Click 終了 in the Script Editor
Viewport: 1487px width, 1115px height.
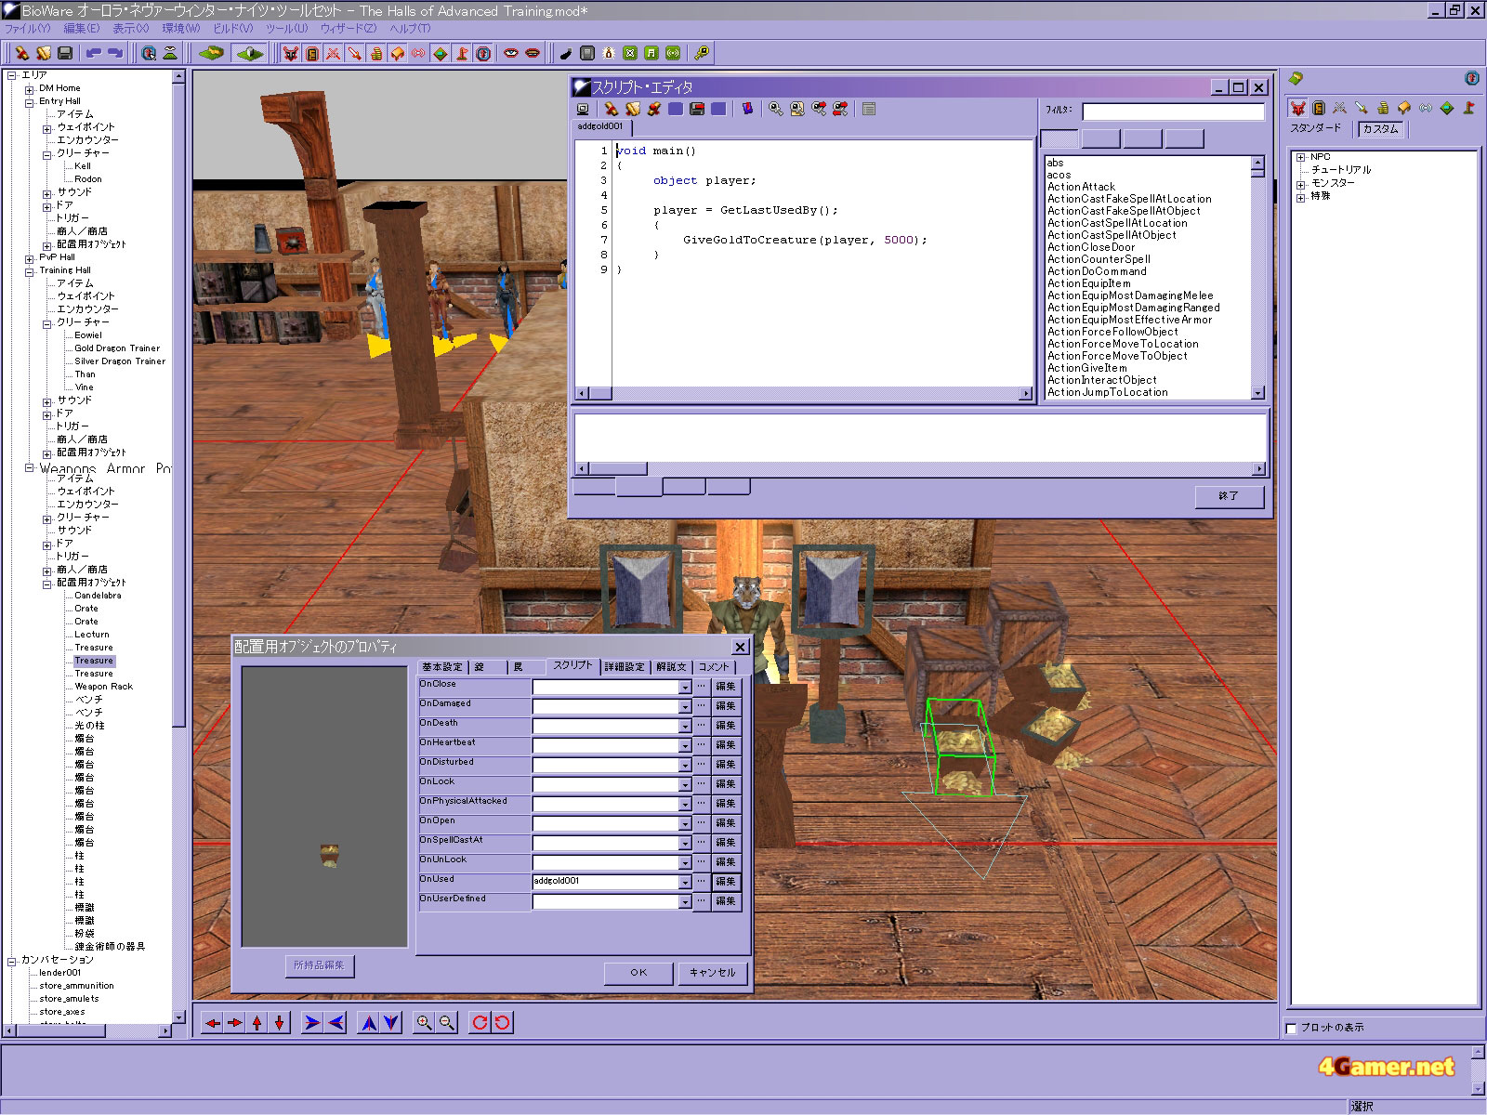click(x=1229, y=496)
